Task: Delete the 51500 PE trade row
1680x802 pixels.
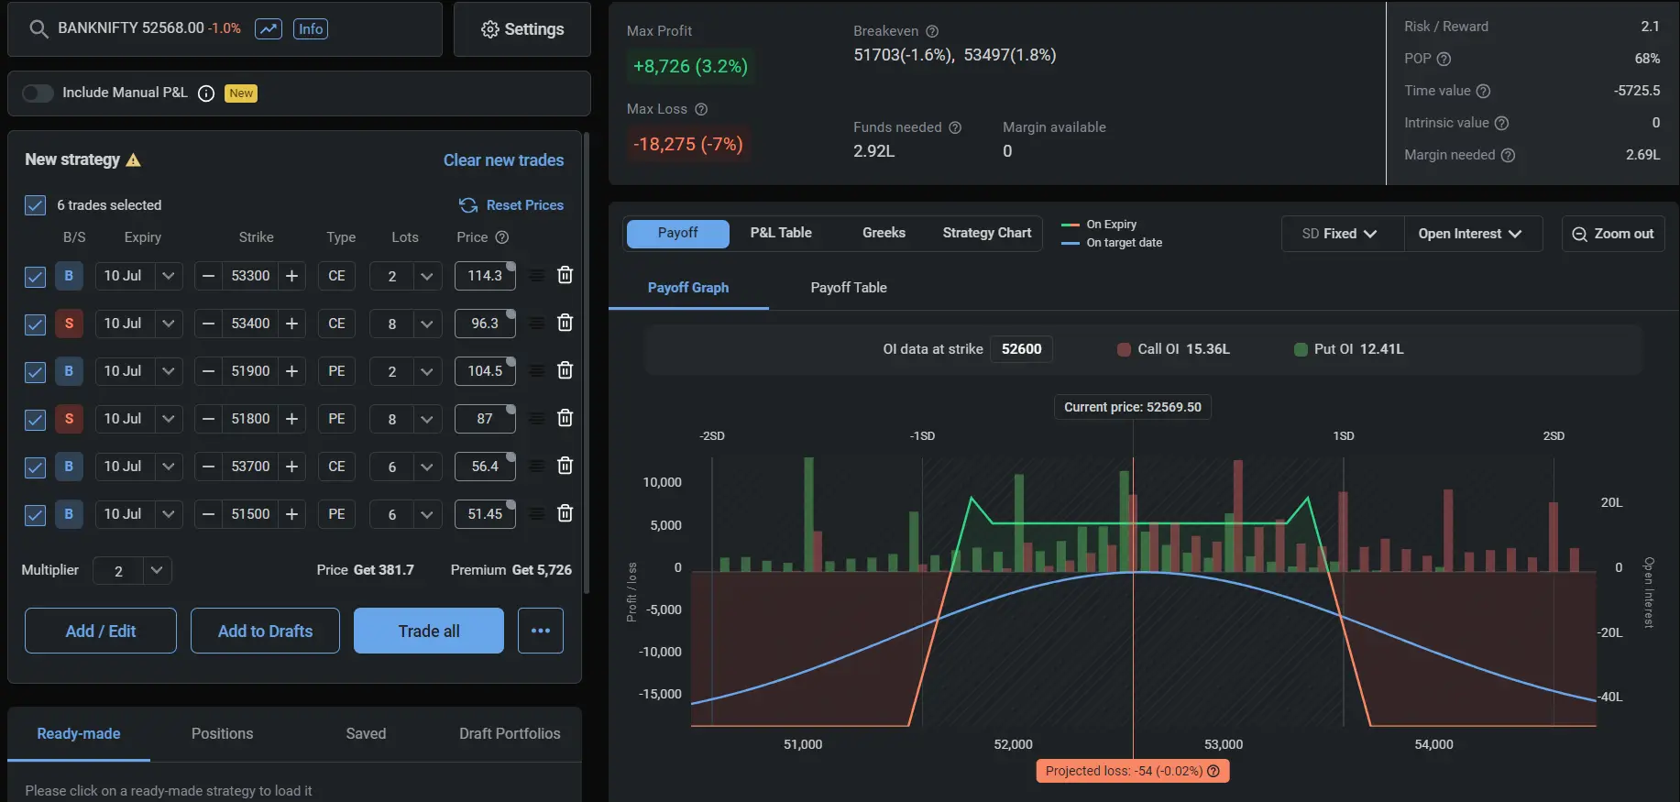Action: point(565,513)
